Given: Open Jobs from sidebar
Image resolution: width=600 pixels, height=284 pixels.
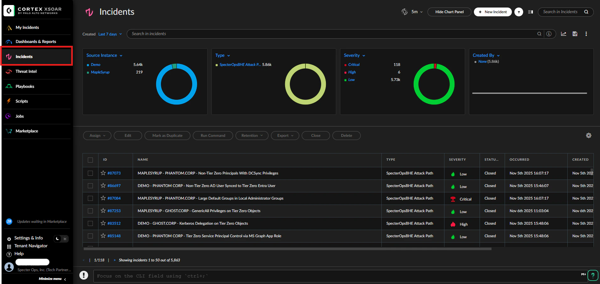Looking at the screenshot, I should point(19,116).
